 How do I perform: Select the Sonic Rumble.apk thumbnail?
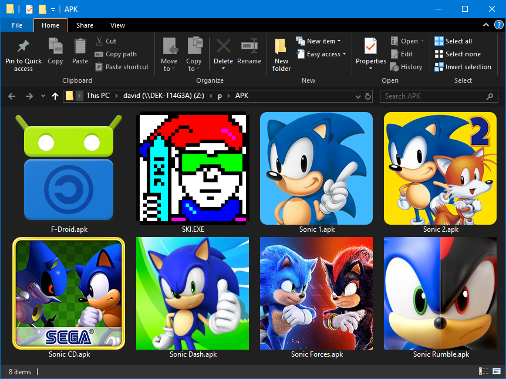440,293
